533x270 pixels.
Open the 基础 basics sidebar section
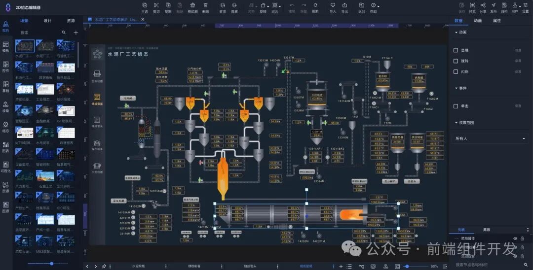[6, 87]
